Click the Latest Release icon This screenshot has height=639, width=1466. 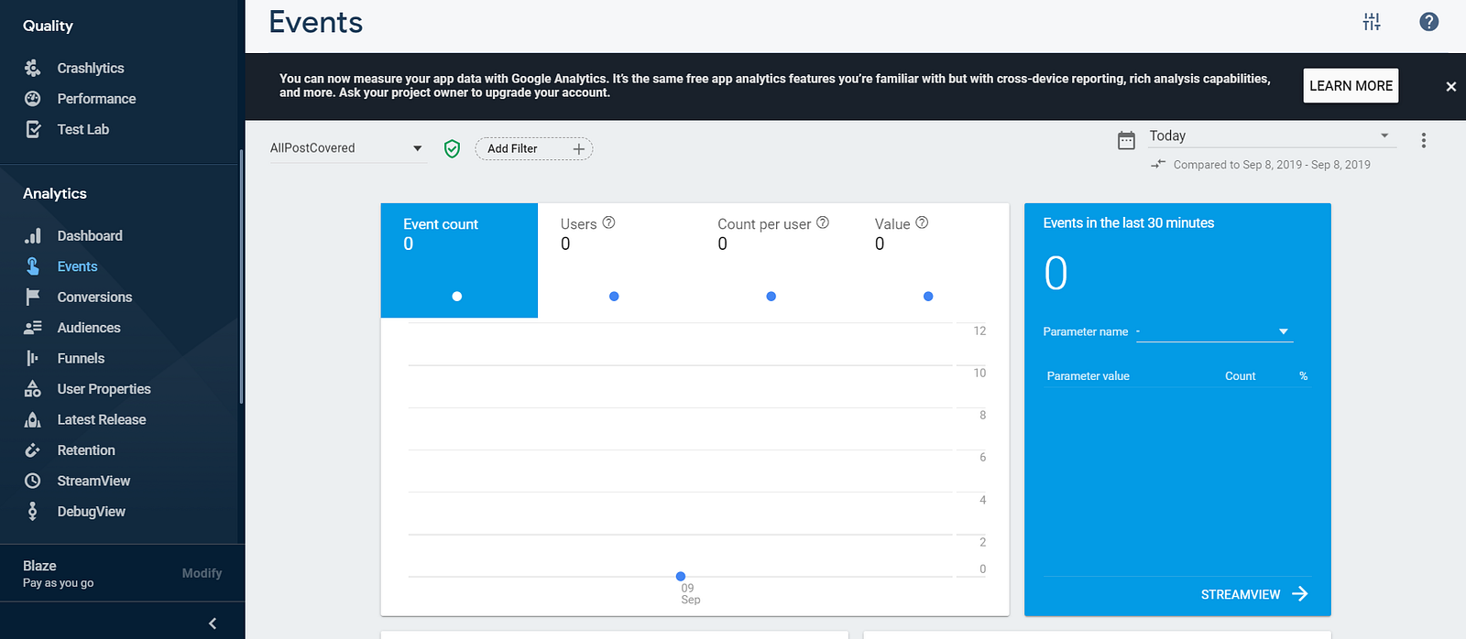coord(33,419)
